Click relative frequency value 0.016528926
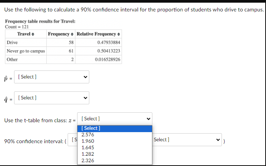This screenshot has width=266, height=166. click(108, 60)
